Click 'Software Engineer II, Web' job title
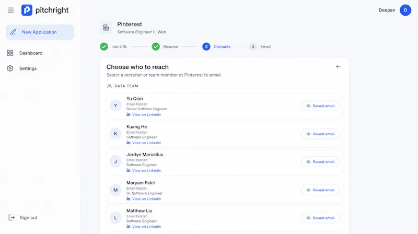The height and width of the screenshot is (234, 418). pos(142,32)
